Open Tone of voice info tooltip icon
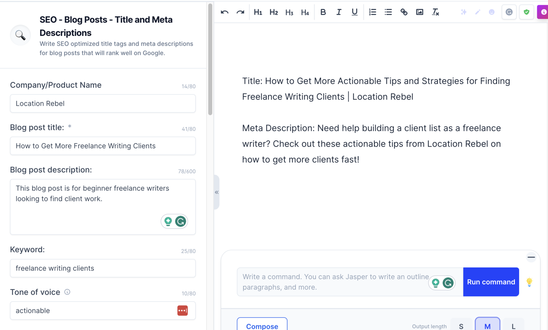548x330 pixels. [x=67, y=292]
